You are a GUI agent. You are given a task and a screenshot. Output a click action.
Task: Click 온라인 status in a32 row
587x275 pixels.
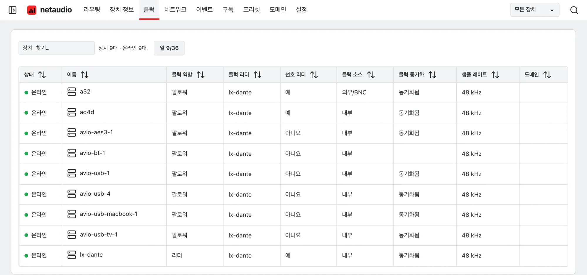point(39,92)
